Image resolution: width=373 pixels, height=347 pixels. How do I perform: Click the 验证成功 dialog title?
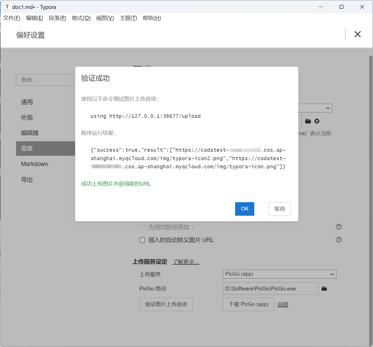tap(95, 78)
